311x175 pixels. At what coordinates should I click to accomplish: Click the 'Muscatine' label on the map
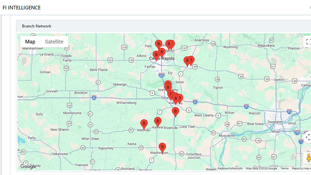pos(226,136)
